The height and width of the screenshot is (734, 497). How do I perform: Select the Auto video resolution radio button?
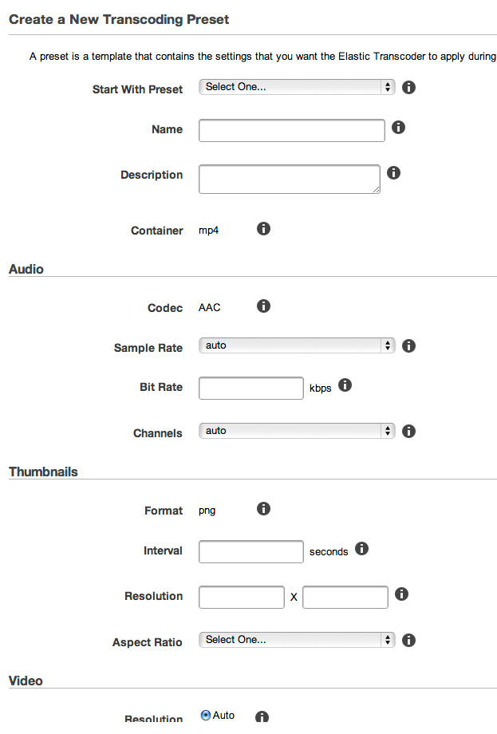pyautogui.click(x=206, y=716)
